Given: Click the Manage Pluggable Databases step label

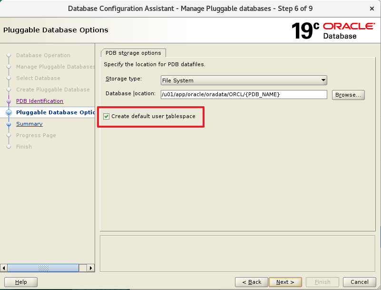Looking at the screenshot, I should point(55,67).
